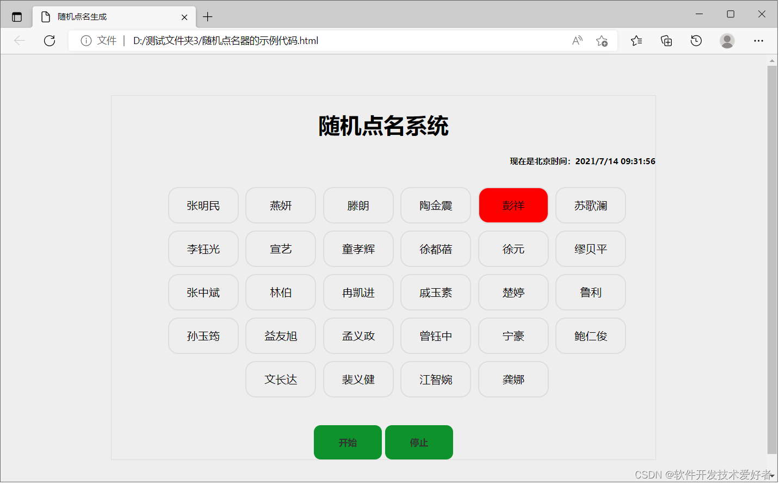
Task: Click the 开始 start button
Action: [348, 442]
